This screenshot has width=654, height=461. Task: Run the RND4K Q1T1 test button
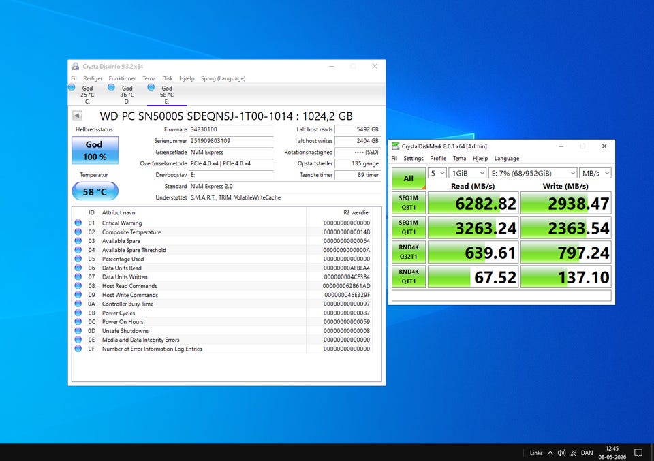coord(408,276)
